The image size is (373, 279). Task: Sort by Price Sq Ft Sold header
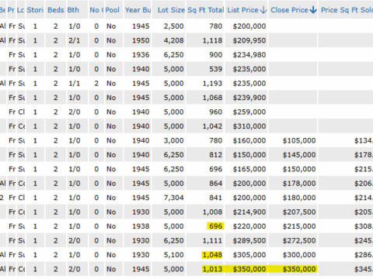[347, 10]
